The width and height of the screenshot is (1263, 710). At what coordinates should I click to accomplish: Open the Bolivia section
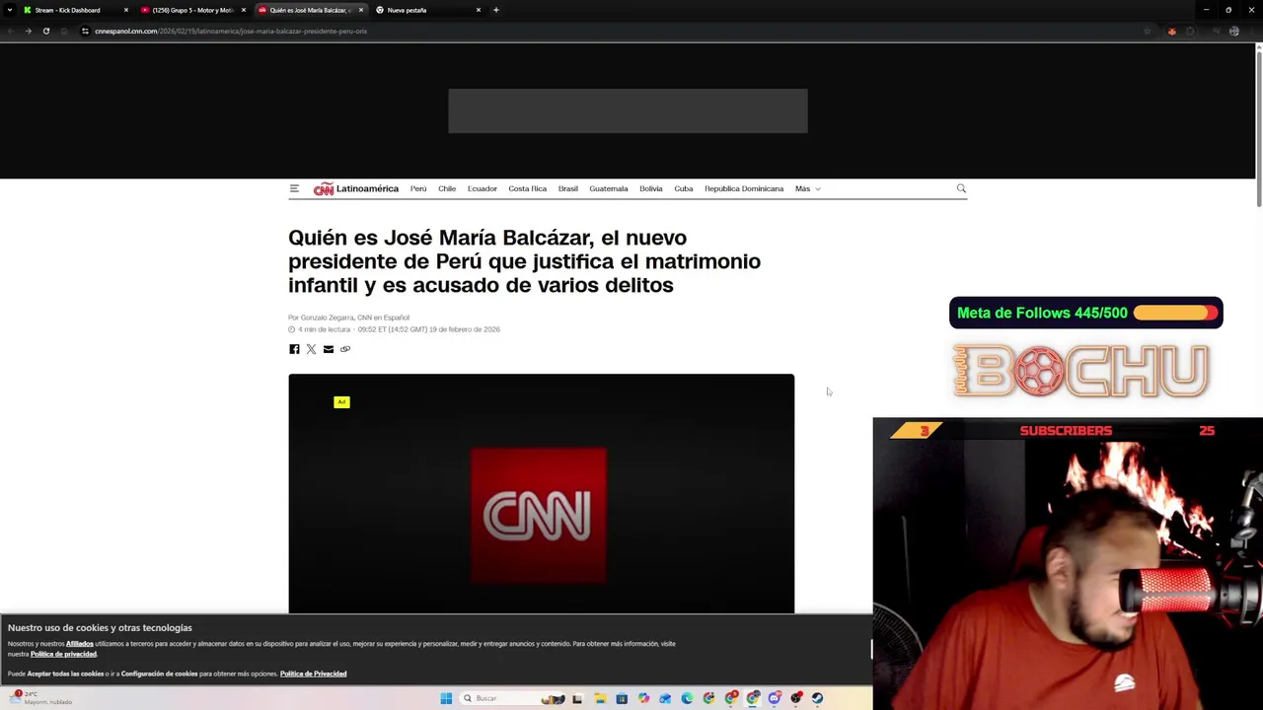point(651,188)
